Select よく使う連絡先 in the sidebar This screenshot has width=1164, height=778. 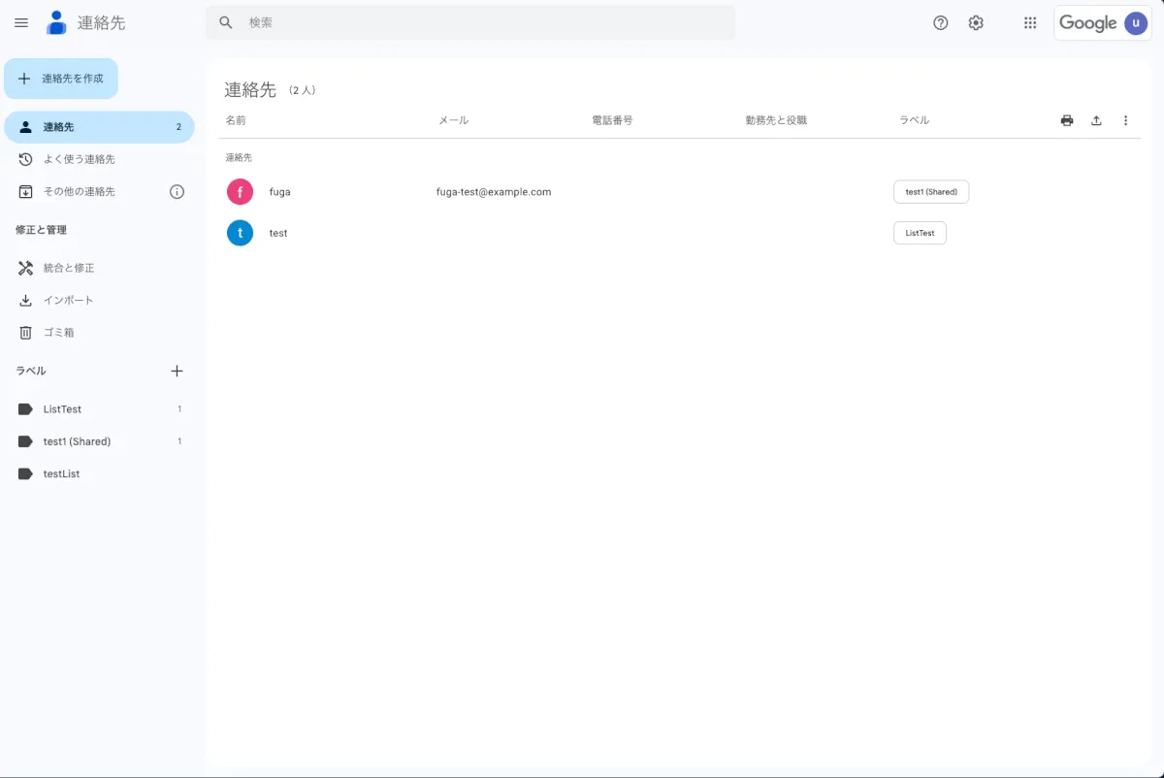[x=79, y=159]
